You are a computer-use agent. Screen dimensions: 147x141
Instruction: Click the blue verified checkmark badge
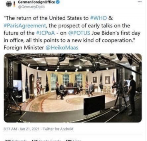point(58,2)
